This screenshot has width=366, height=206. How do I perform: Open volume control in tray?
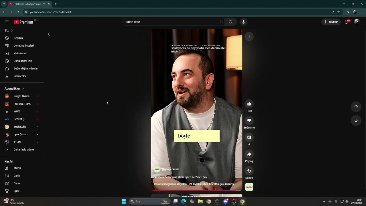(347, 201)
